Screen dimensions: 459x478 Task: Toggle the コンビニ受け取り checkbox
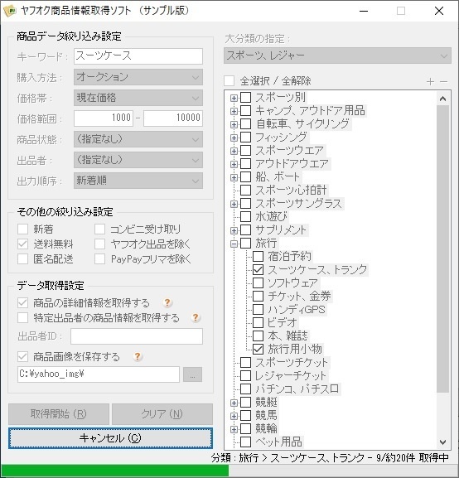coord(99,229)
